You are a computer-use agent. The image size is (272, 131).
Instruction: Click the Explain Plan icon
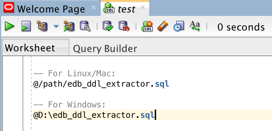pyautogui.click(x=42, y=26)
